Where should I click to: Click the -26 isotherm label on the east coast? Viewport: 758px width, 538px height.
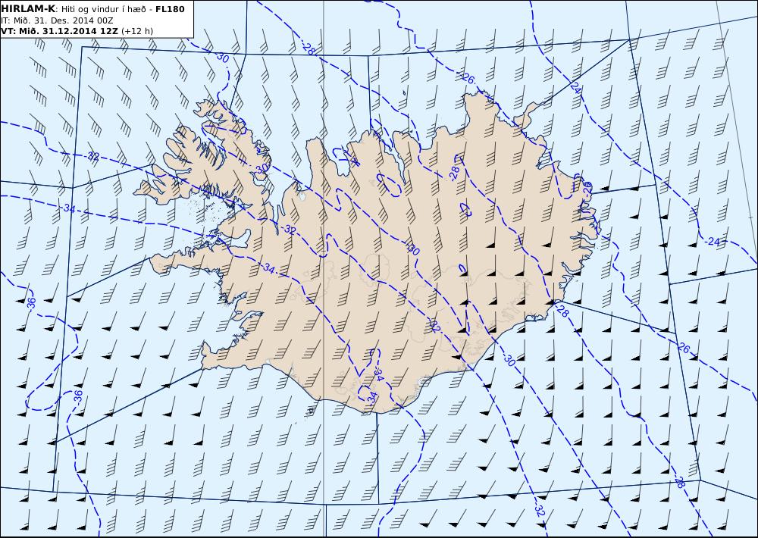[x=588, y=188]
